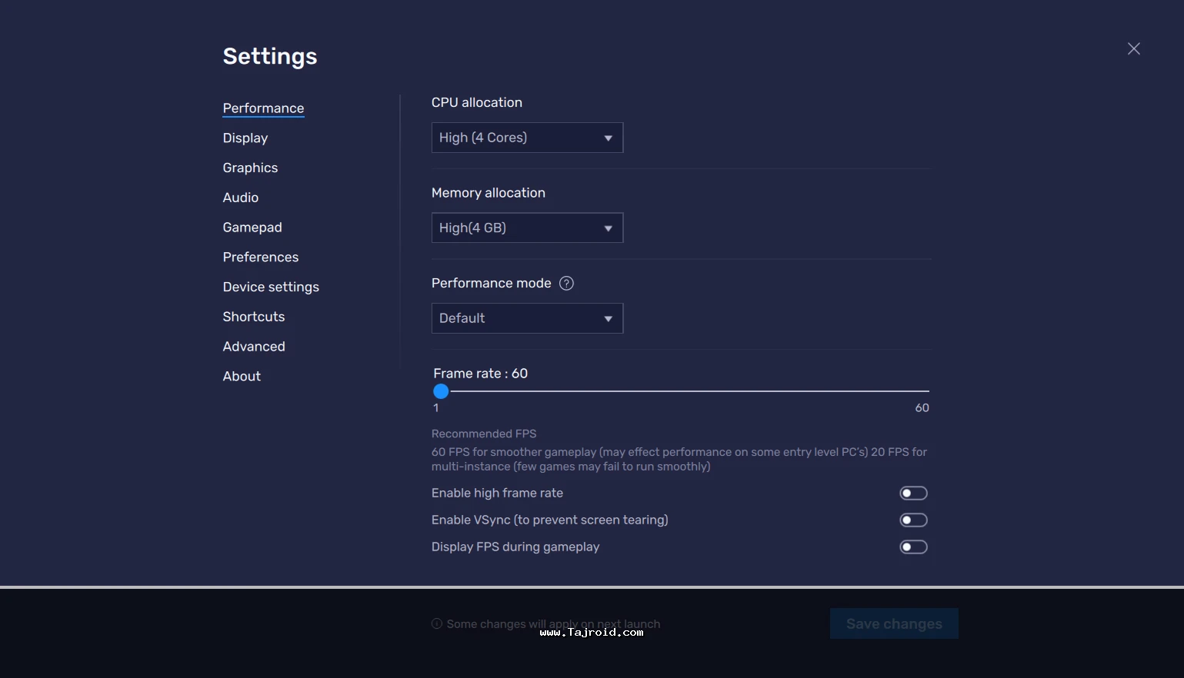1184x678 pixels.
Task: Open the CPU allocation dropdown
Action: click(x=527, y=138)
